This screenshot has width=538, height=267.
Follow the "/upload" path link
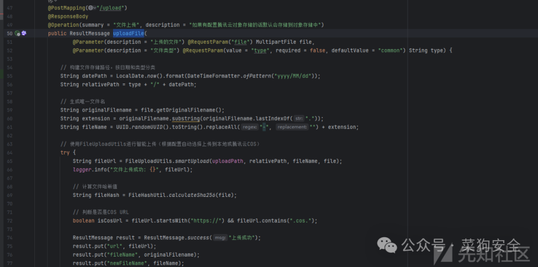click(110, 8)
